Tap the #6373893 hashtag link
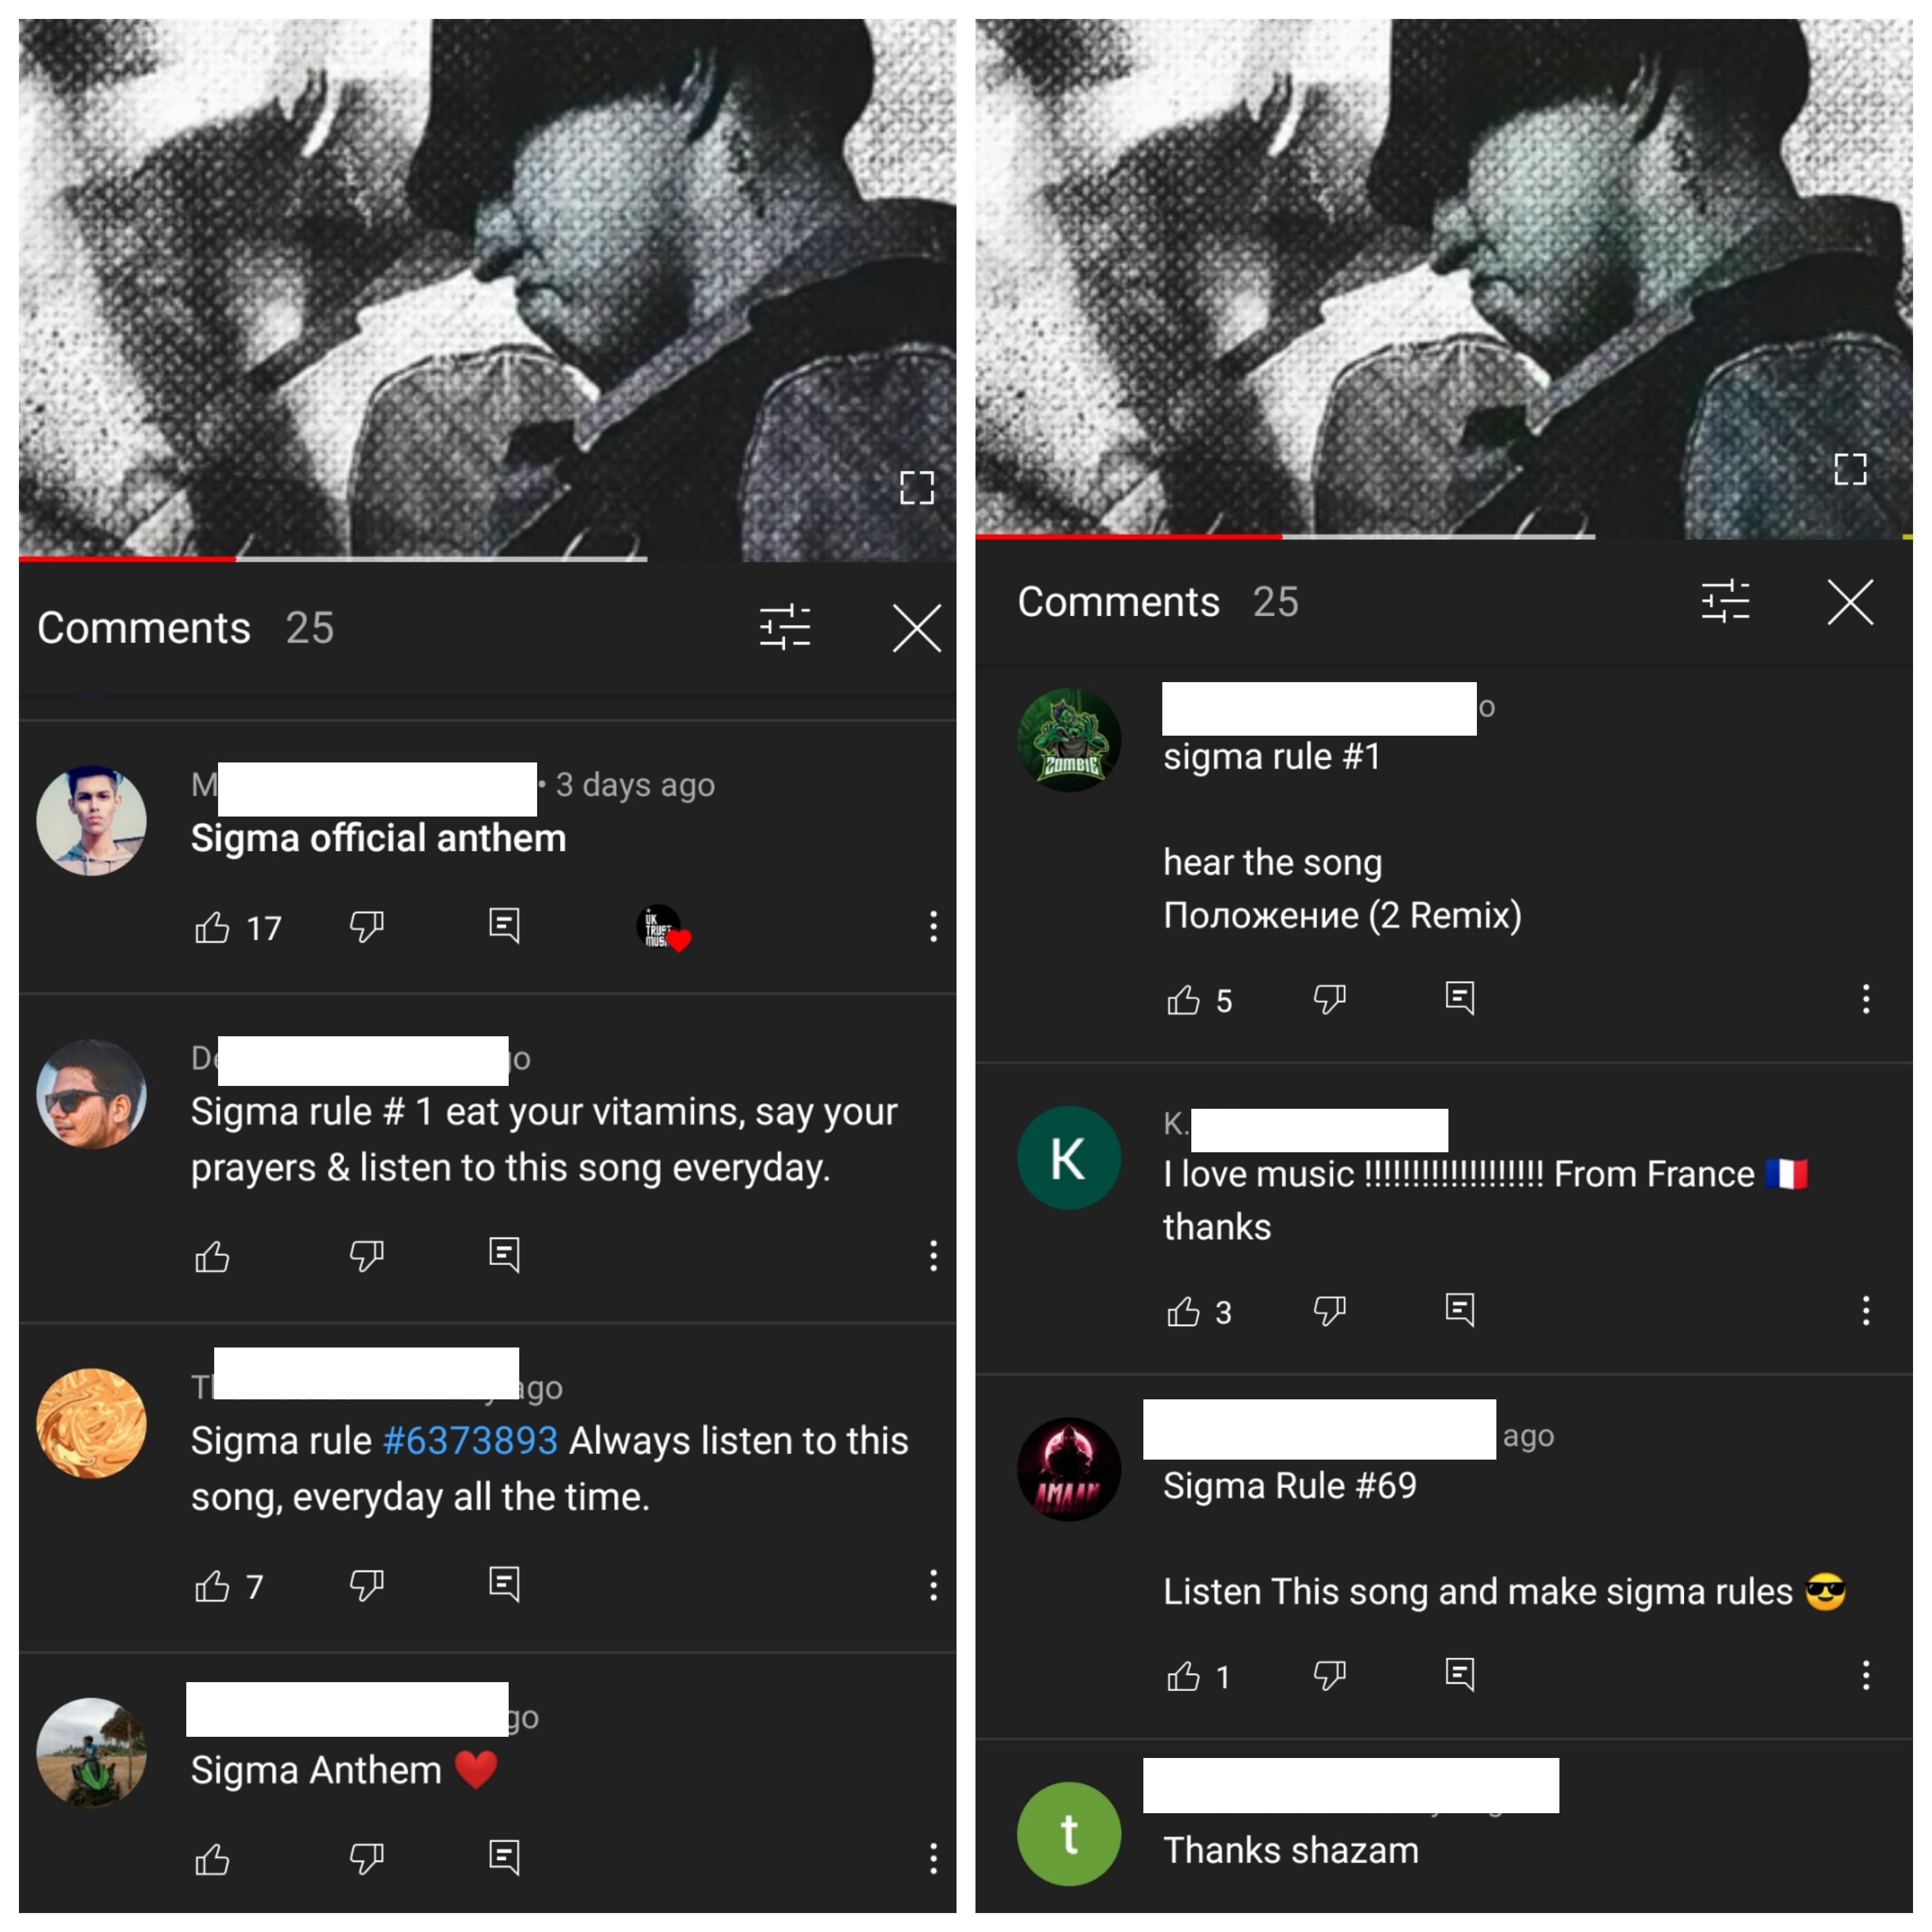Screen dimensions: 1932x1932 [470, 1441]
